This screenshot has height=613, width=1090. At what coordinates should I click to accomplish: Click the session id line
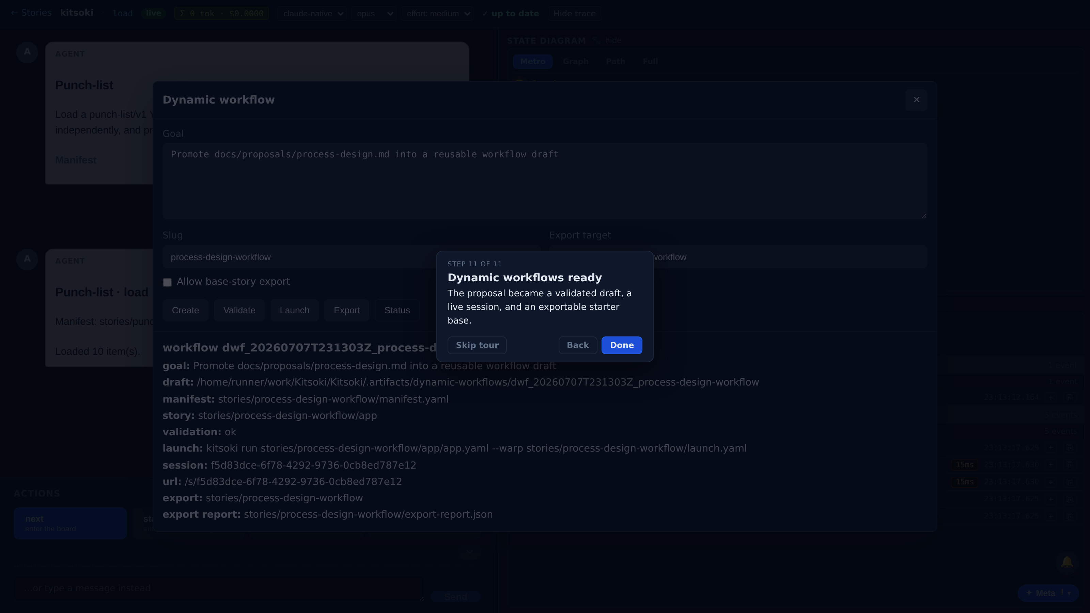pyautogui.click(x=290, y=465)
